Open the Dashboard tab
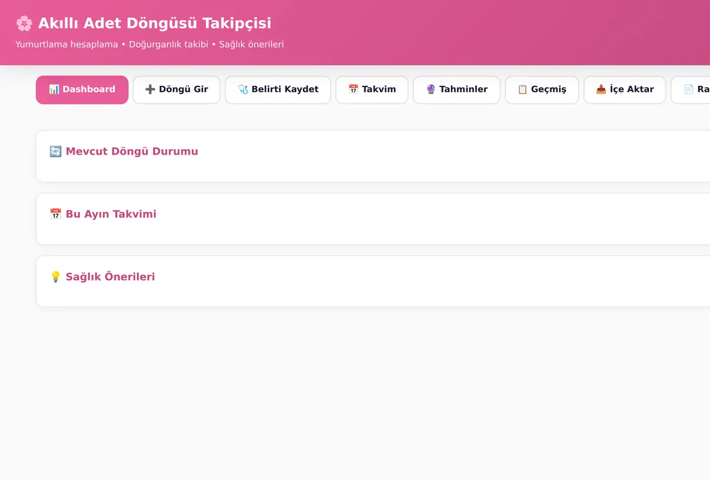The width and height of the screenshot is (710, 480). [x=82, y=90]
